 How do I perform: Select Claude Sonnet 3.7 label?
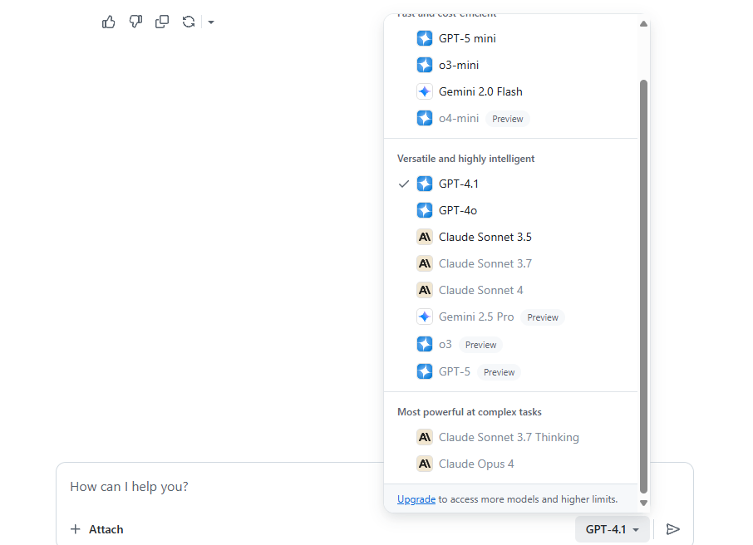tap(485, 263)
